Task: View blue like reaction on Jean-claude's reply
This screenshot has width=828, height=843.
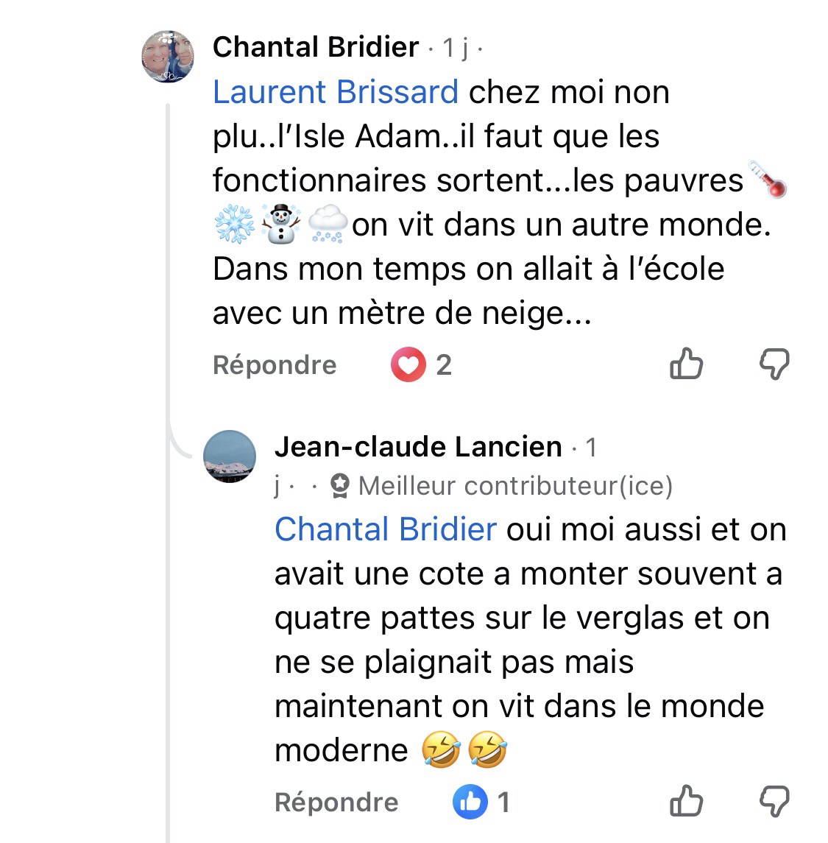Action: [x=470, y=803]
